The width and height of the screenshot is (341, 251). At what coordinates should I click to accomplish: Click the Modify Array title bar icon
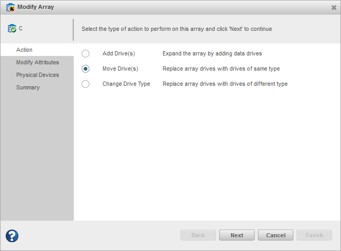tap(10, 7)
